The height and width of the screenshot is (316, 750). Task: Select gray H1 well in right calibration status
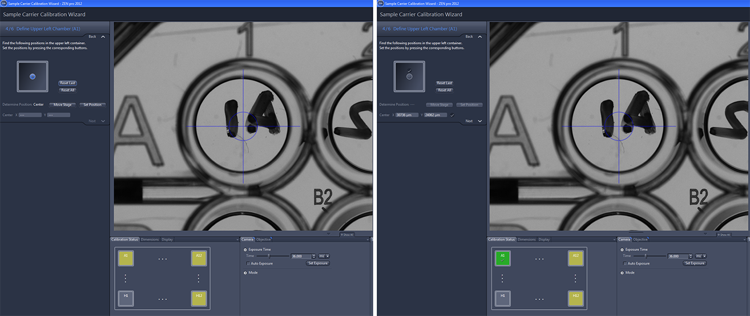point(503,298)
